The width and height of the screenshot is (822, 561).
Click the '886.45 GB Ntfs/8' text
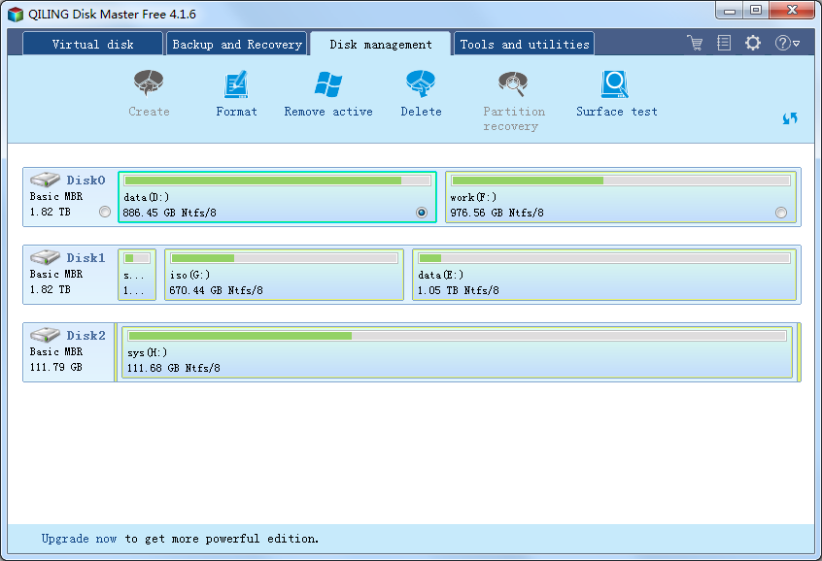coord(169,213)
